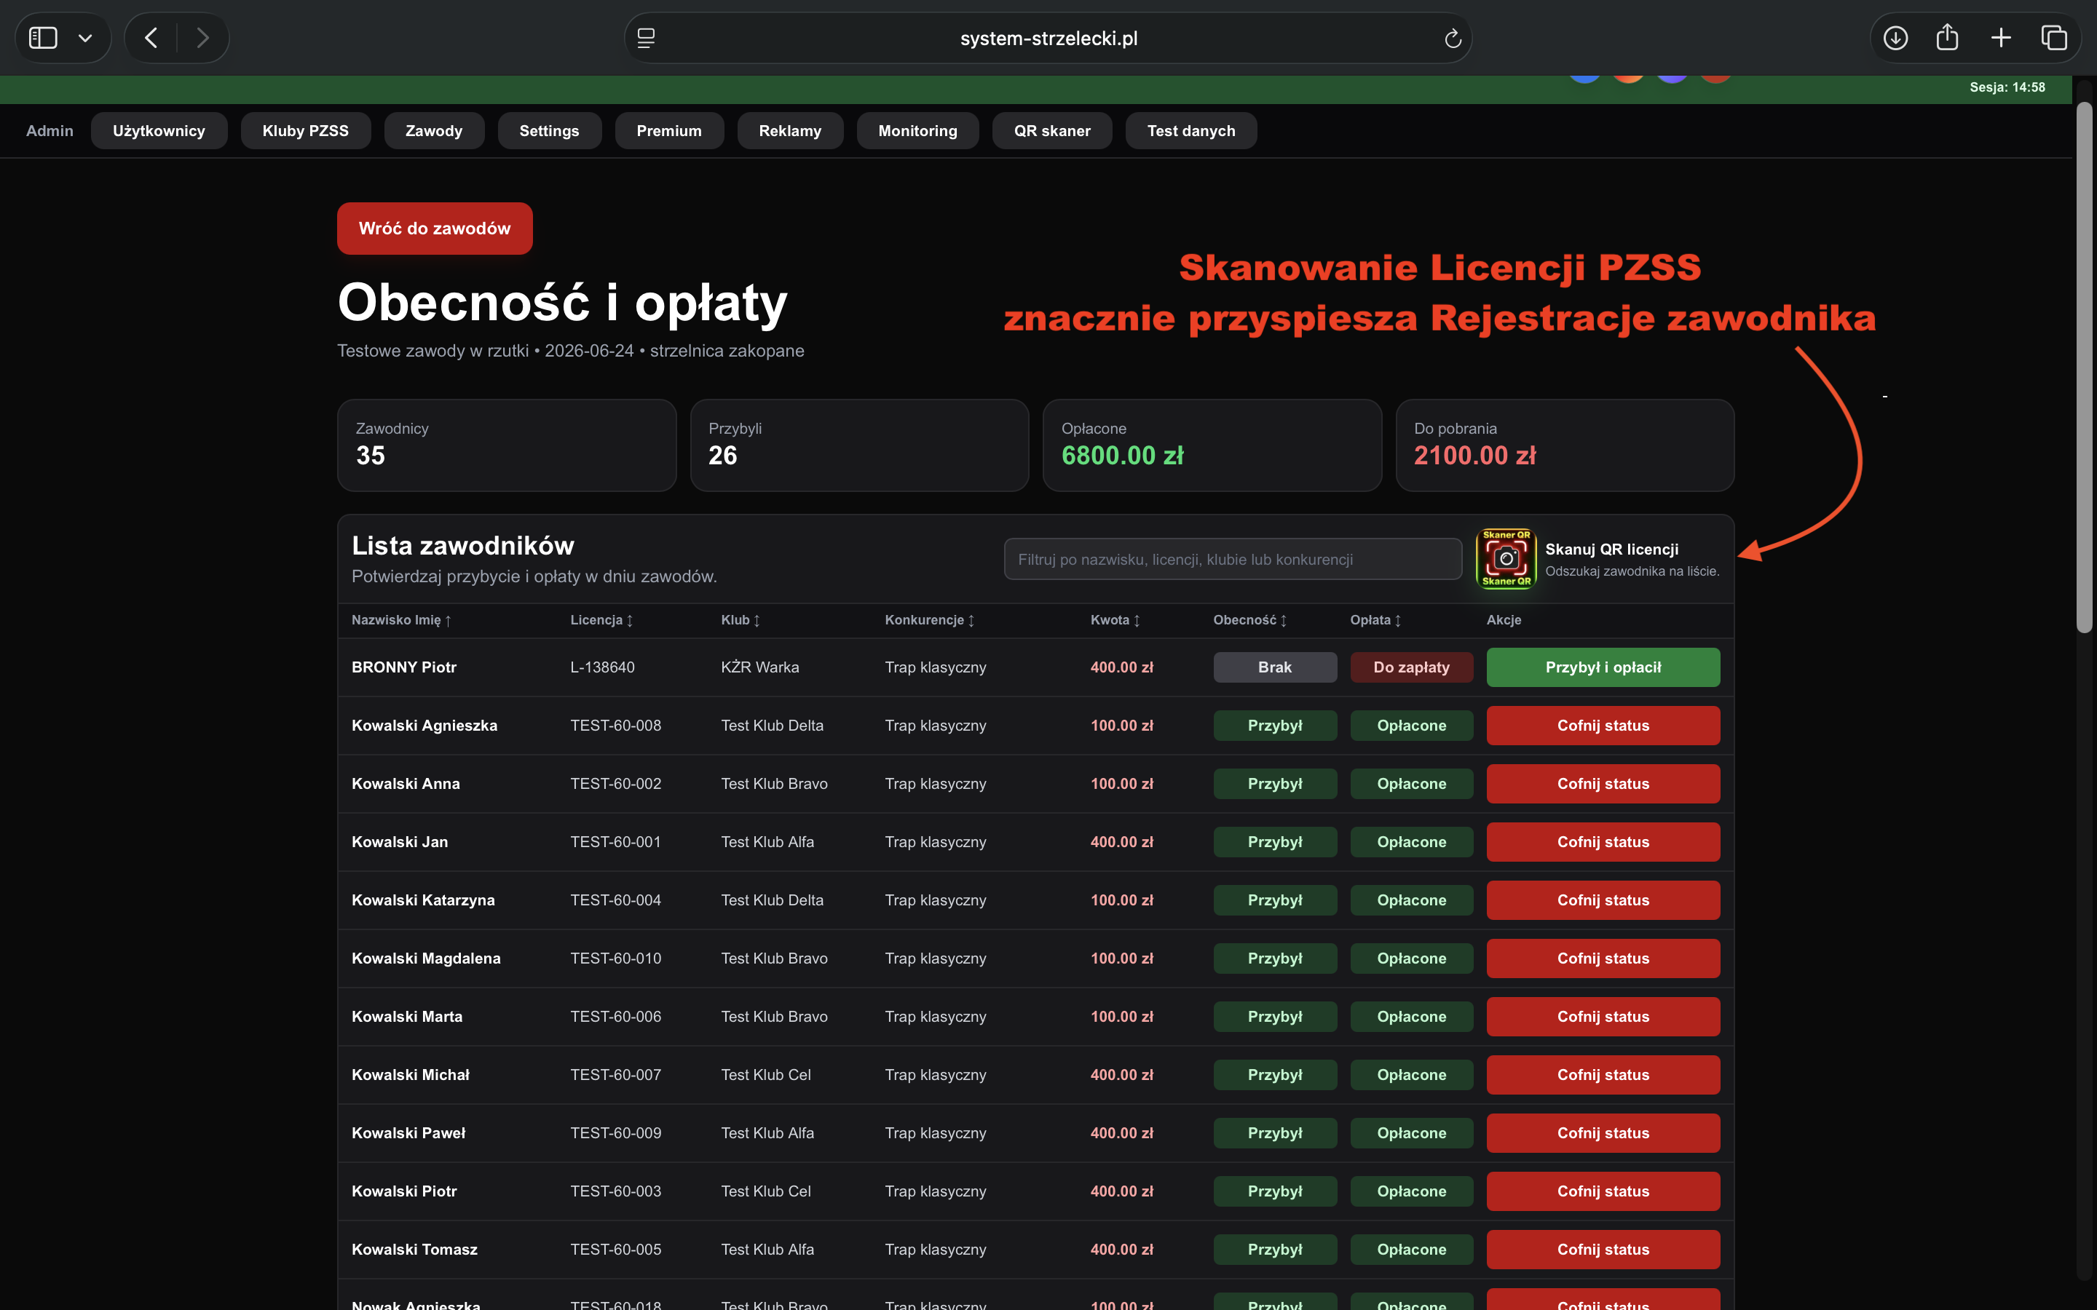This screenshot has width=2097, height=1310.
Task: Toggle Przybył badge for Kowalski Agnieszka
Action: (x=1275, y=725)
